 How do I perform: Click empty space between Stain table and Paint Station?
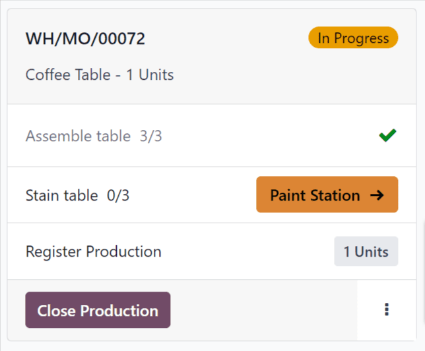click(x=191, y=195)
